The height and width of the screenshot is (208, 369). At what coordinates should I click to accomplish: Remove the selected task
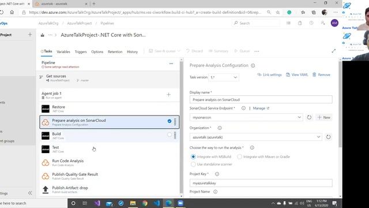tap(321, 75)
